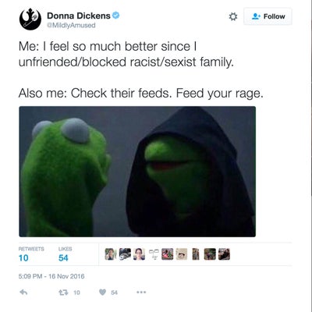Open second liker's avatar thumbnail
This screenshot has height=312, width=312.
pos(125,254)
